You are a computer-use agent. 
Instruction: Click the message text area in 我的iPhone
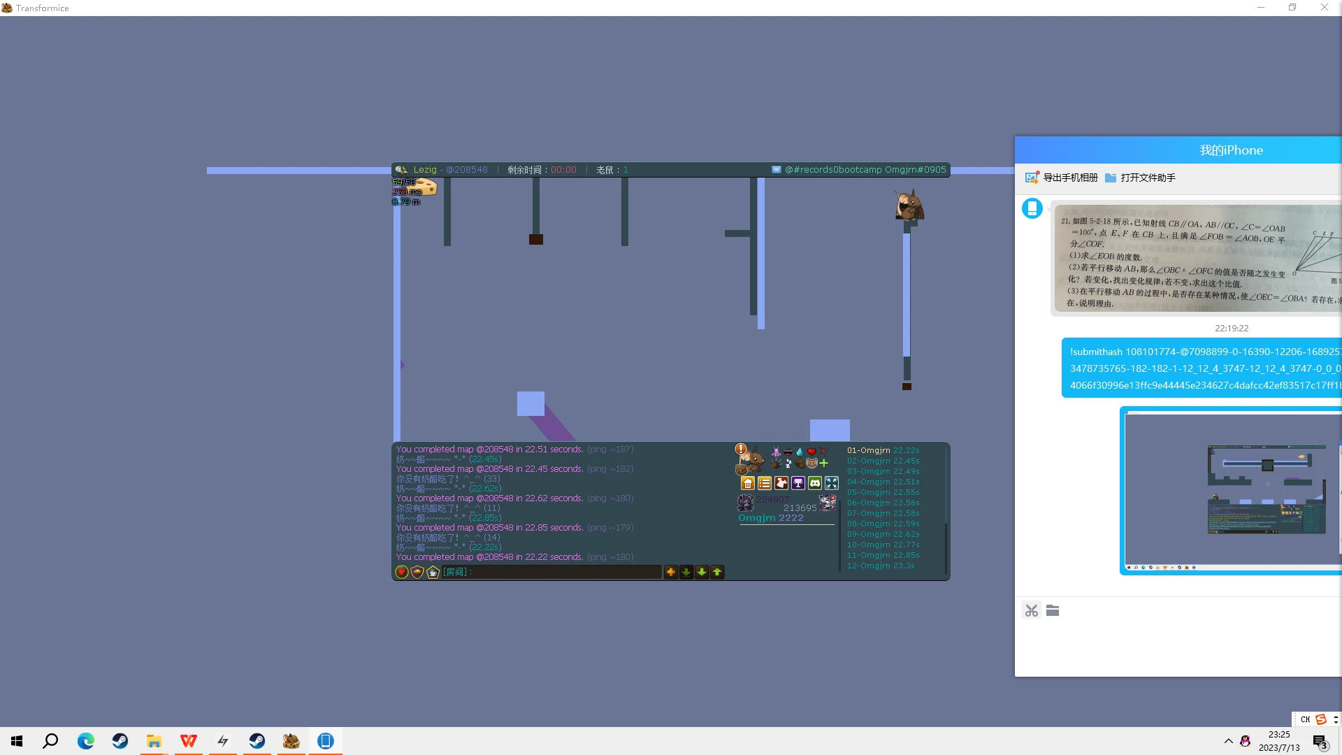[x=1178, y=649]
